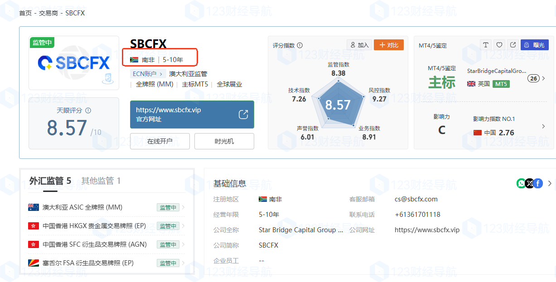
Task: Click 技术指数 7.26 label
Action: click(x=299, y=95)
